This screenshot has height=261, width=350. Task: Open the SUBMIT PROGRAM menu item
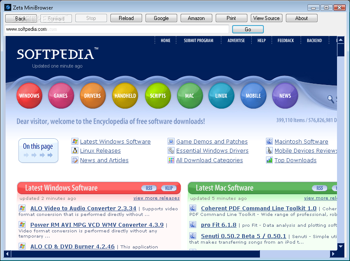coord(198,40)
